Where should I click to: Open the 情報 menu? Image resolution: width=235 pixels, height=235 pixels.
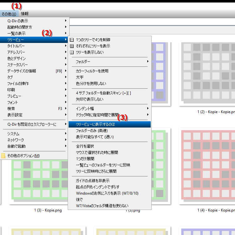point(25,14)
